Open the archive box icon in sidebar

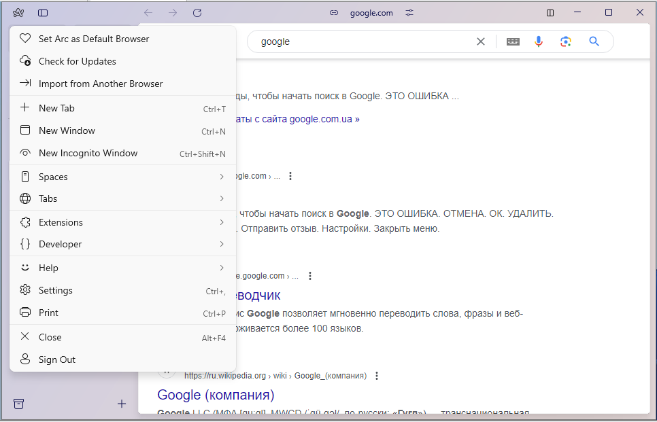pyautogui.click(x=19, y=404)
